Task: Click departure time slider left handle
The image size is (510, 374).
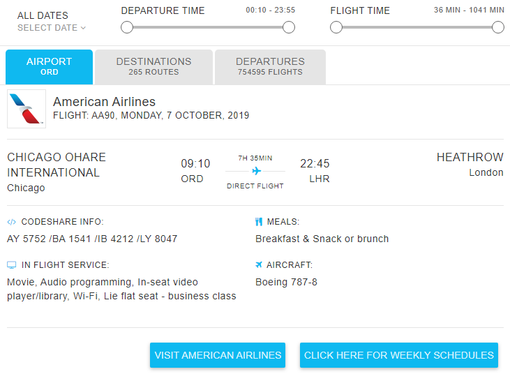Action: 127,27
